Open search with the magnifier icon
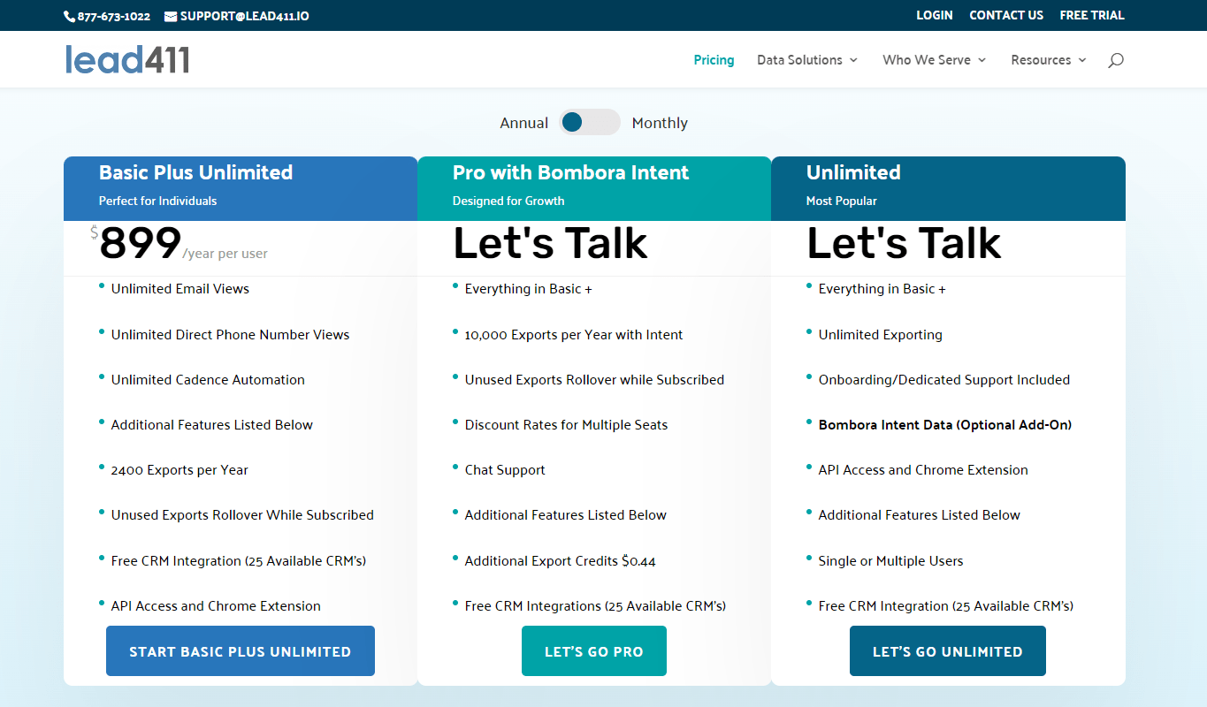This screenshot has width=1207, height=707. click(1115, 60)
